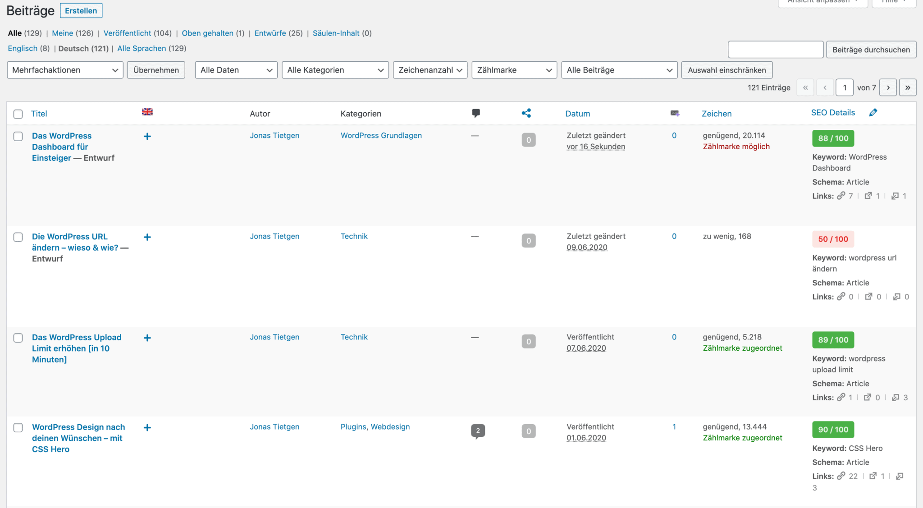Expand the 'Mehrfachaktionen' dropdown
This screenshot has height=508, width=923.
64,70
